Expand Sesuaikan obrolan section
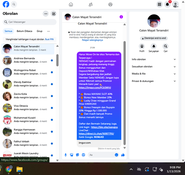Viewport: 185px width, 175px height. click(154, 67)
